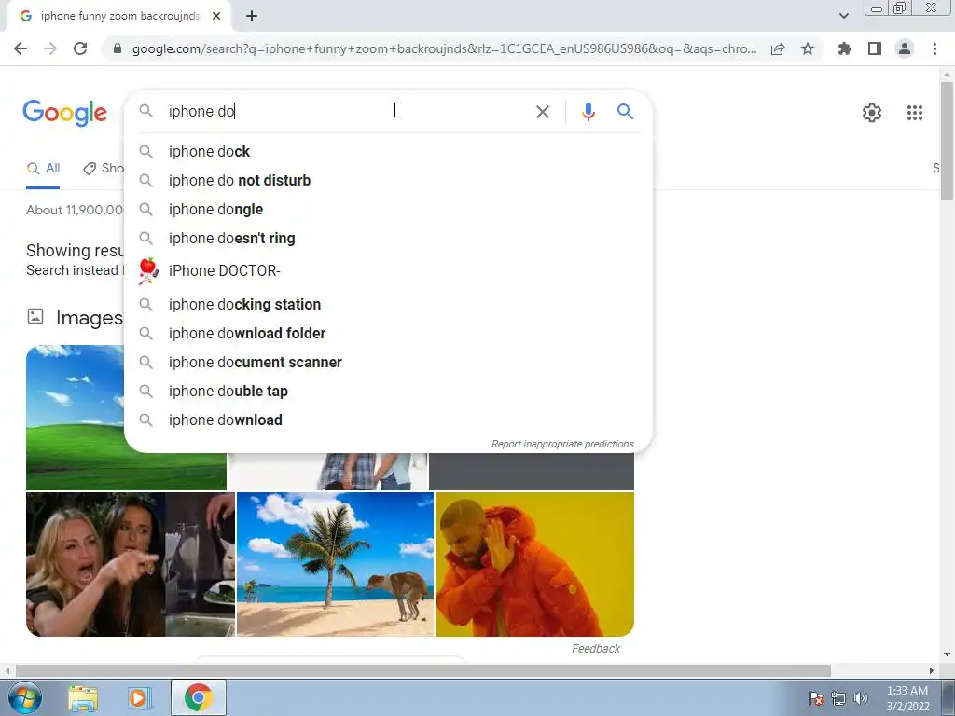Open the tab search chevron
The image size is (955, 716).
tap(843, 16)
